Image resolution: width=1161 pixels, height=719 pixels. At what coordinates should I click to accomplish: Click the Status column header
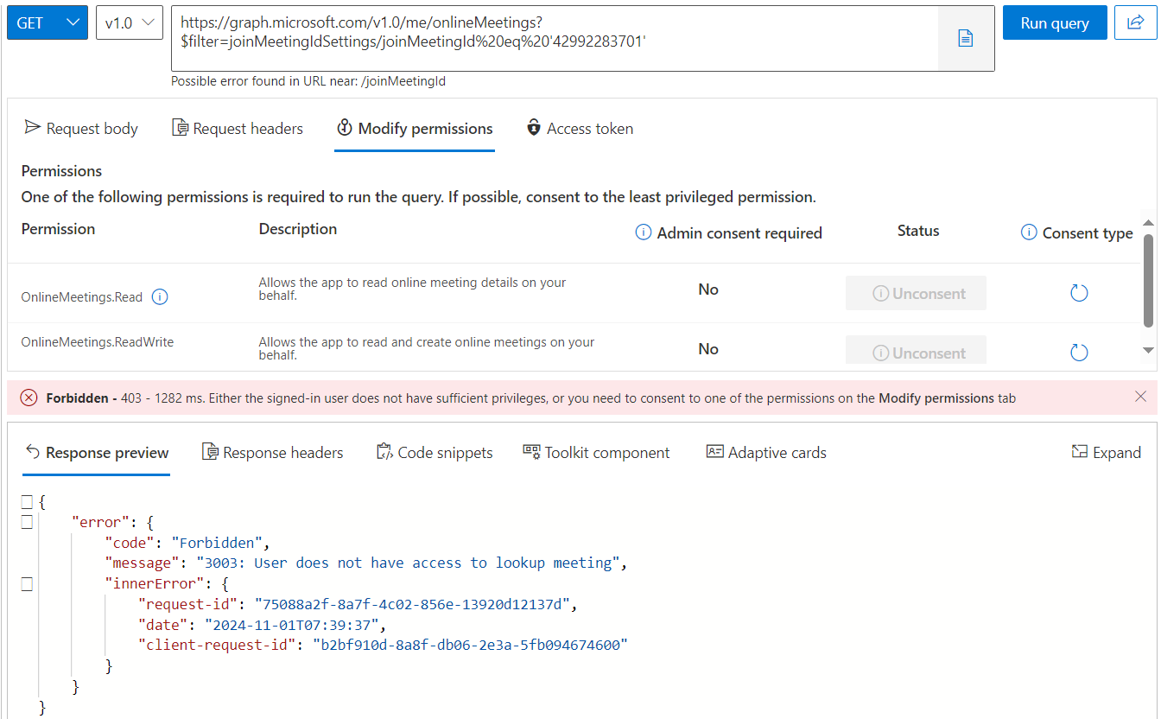(917, 231)
